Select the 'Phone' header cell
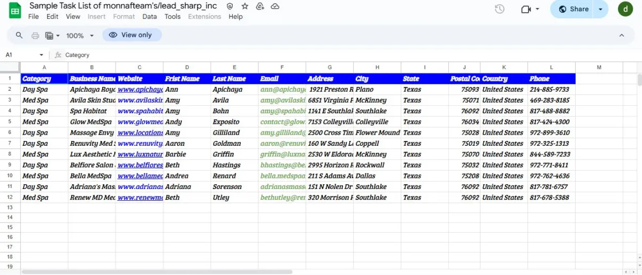Screen dimensions: 642x275 [552, 78]
